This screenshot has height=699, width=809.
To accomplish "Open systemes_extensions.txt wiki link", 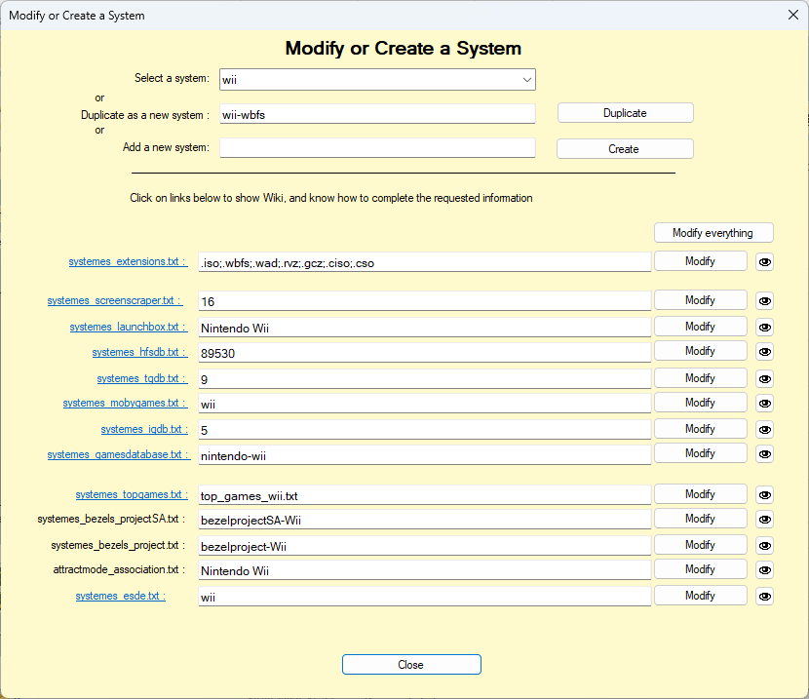I will coord(126,262).
